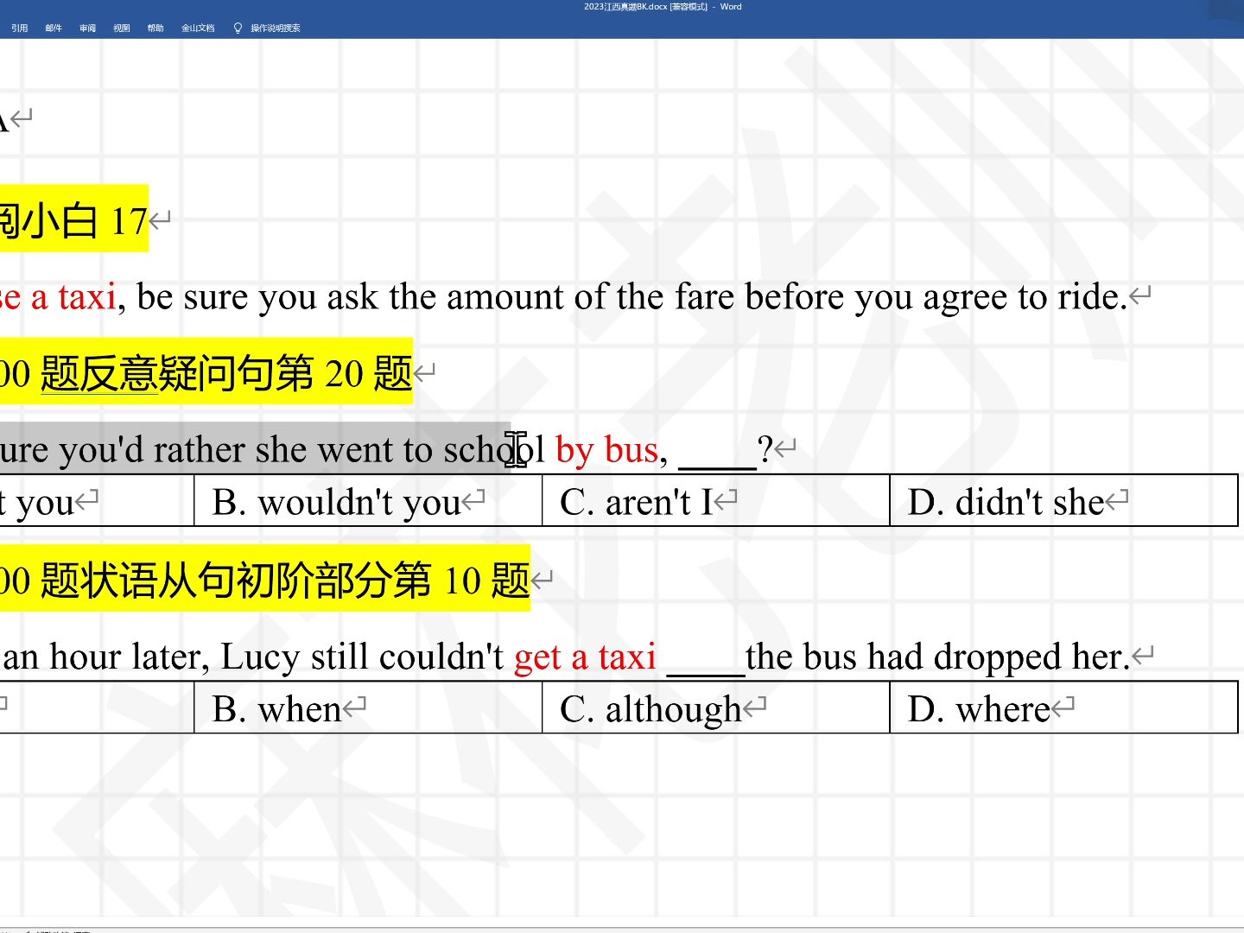Click the lightbulb Tell Me icon
The image size is (1244, 933).
[x=238, y=29]
